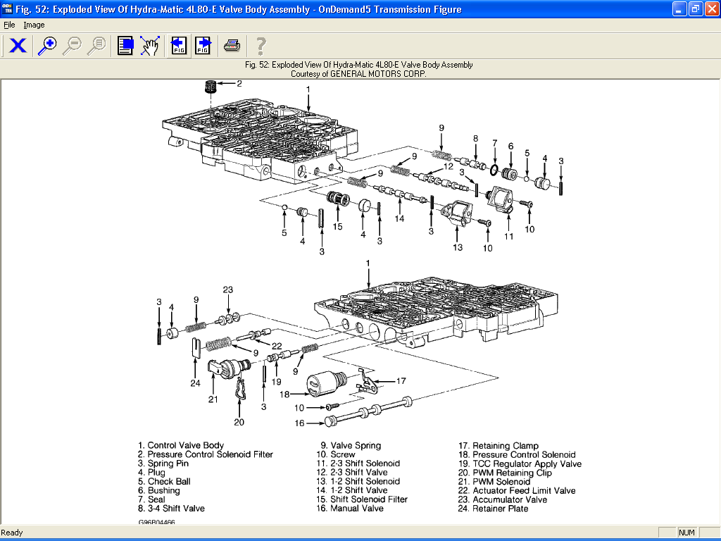Click legend entry '3. Spring Pin'

point(163,464)
